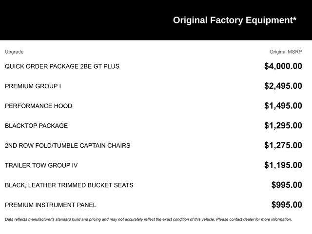This screenshot has width=312, height=234.
Task: Select the Premium Group I upgrade
Action: (x=33, y=86)
